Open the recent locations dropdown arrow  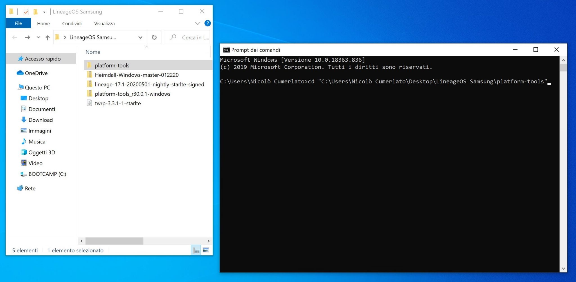39,37
